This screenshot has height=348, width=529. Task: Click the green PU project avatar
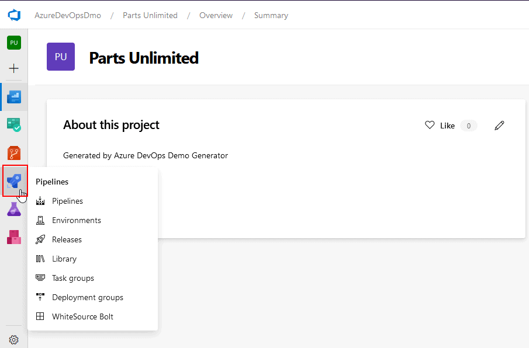tap(13, 42)
